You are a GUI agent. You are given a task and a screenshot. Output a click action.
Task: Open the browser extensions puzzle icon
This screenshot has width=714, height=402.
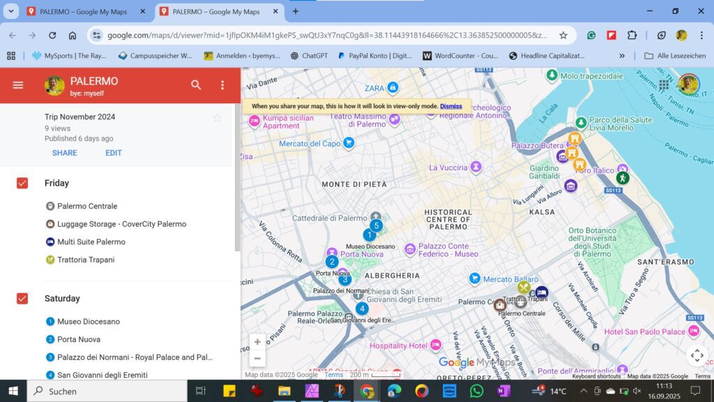tap(631, 34)
